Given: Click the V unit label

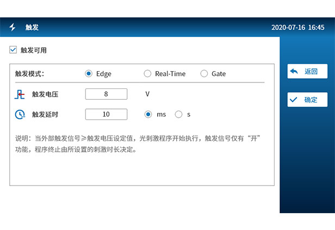Looking at the screenshot, I should [147, 94].
